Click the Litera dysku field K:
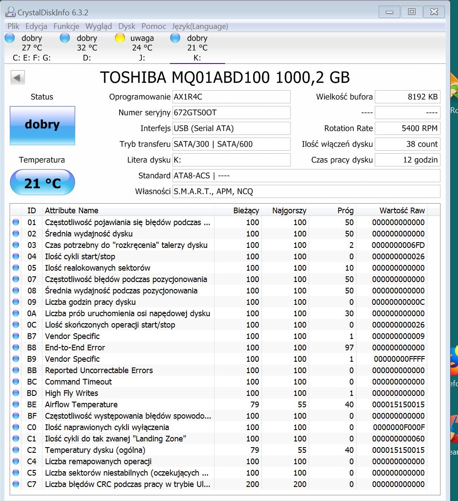This screenshot has height=501, width=458. [232, 160]
